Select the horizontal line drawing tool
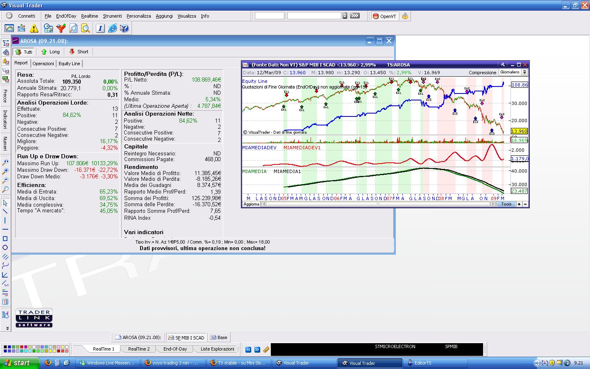The height and width of the screenshot is (369, 590). coord(5,230)
